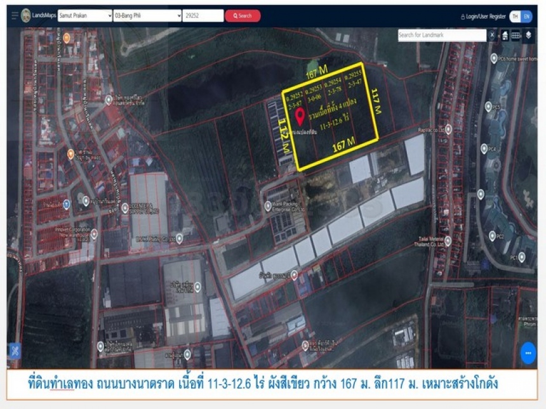
Task: Open the blue chat bubble button
Action: (x=528, y=353)
